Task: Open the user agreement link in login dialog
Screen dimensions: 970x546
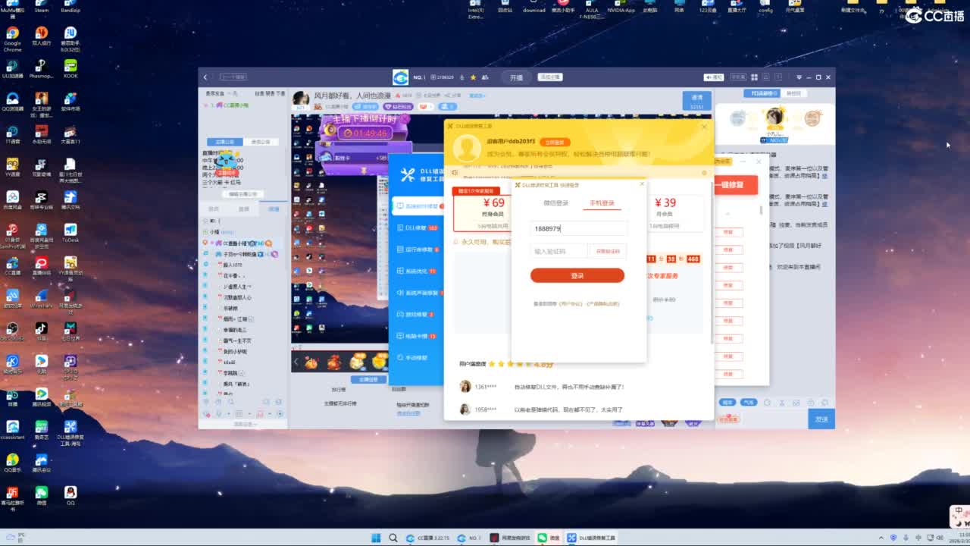Action: point(571,303)
